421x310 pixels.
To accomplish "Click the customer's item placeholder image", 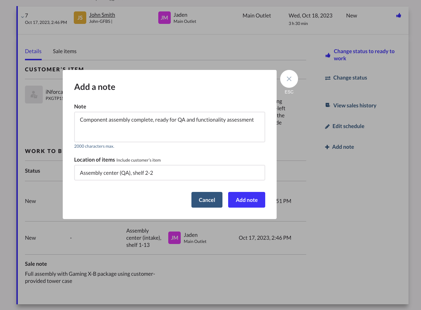I will coord(34,95).
